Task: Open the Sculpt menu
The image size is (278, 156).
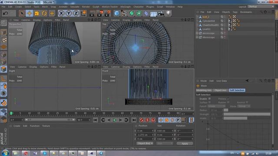Action: (96, 7)
